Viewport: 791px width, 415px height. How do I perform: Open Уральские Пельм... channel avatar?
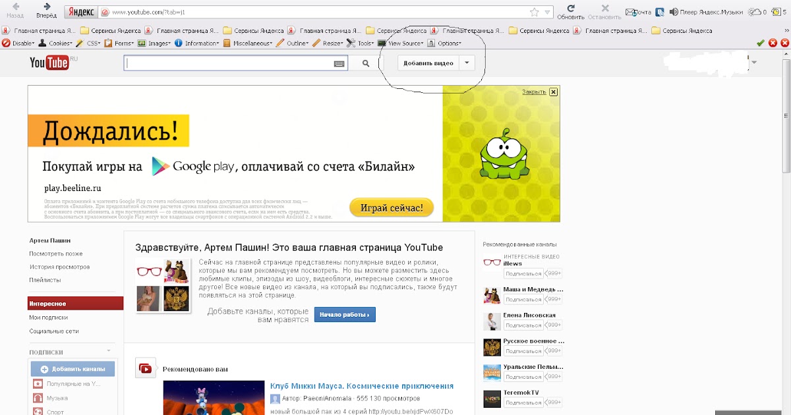[492, 373]
